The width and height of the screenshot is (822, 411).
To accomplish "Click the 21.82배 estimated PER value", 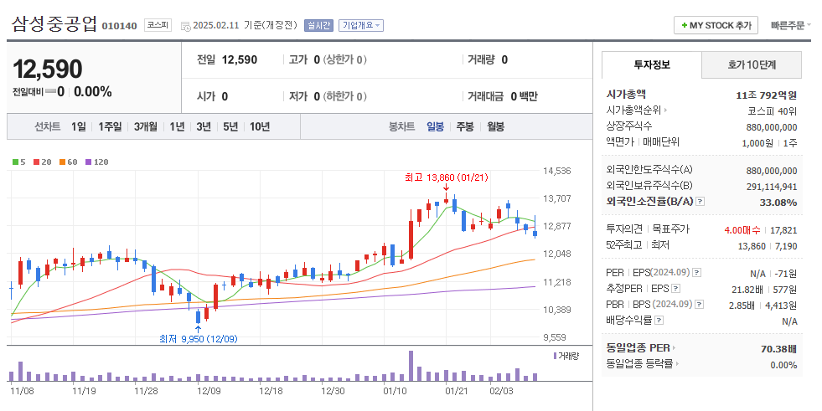I will (x=747, y=290).
